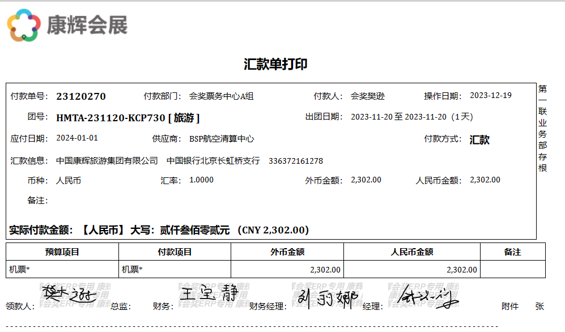Click the supplier BSP航空清算中心
The height and width of the screenshot is (332, 565).
click(222, 139)
